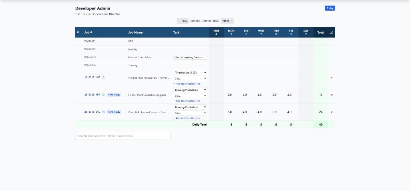
Task: Click the Internal / Unbillable job name
Action: (139, 57)
